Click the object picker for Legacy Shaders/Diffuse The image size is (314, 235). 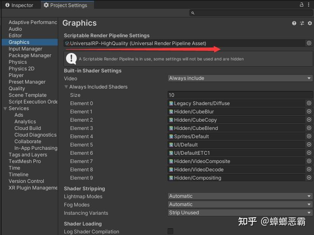tap(309, 103)
